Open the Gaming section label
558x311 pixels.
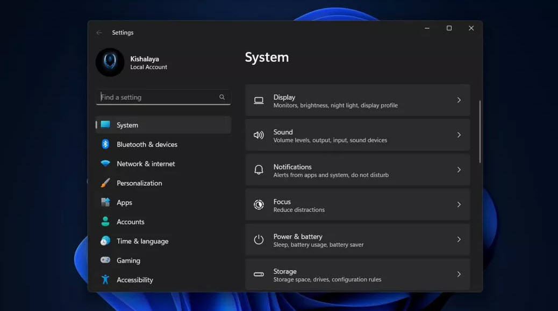click(x=128, y=261)
